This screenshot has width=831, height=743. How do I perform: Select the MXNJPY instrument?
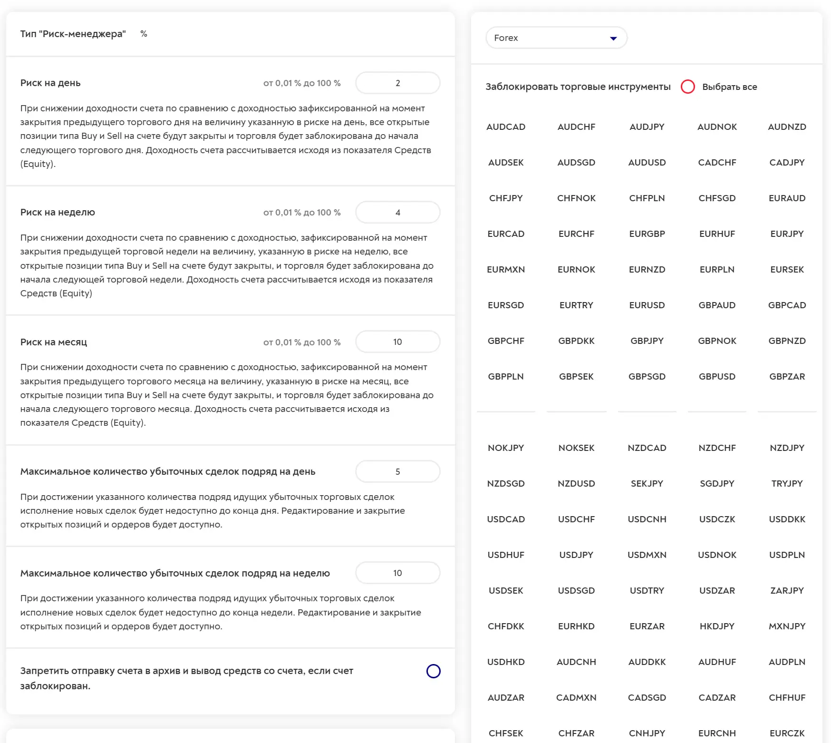click(787, 626)
